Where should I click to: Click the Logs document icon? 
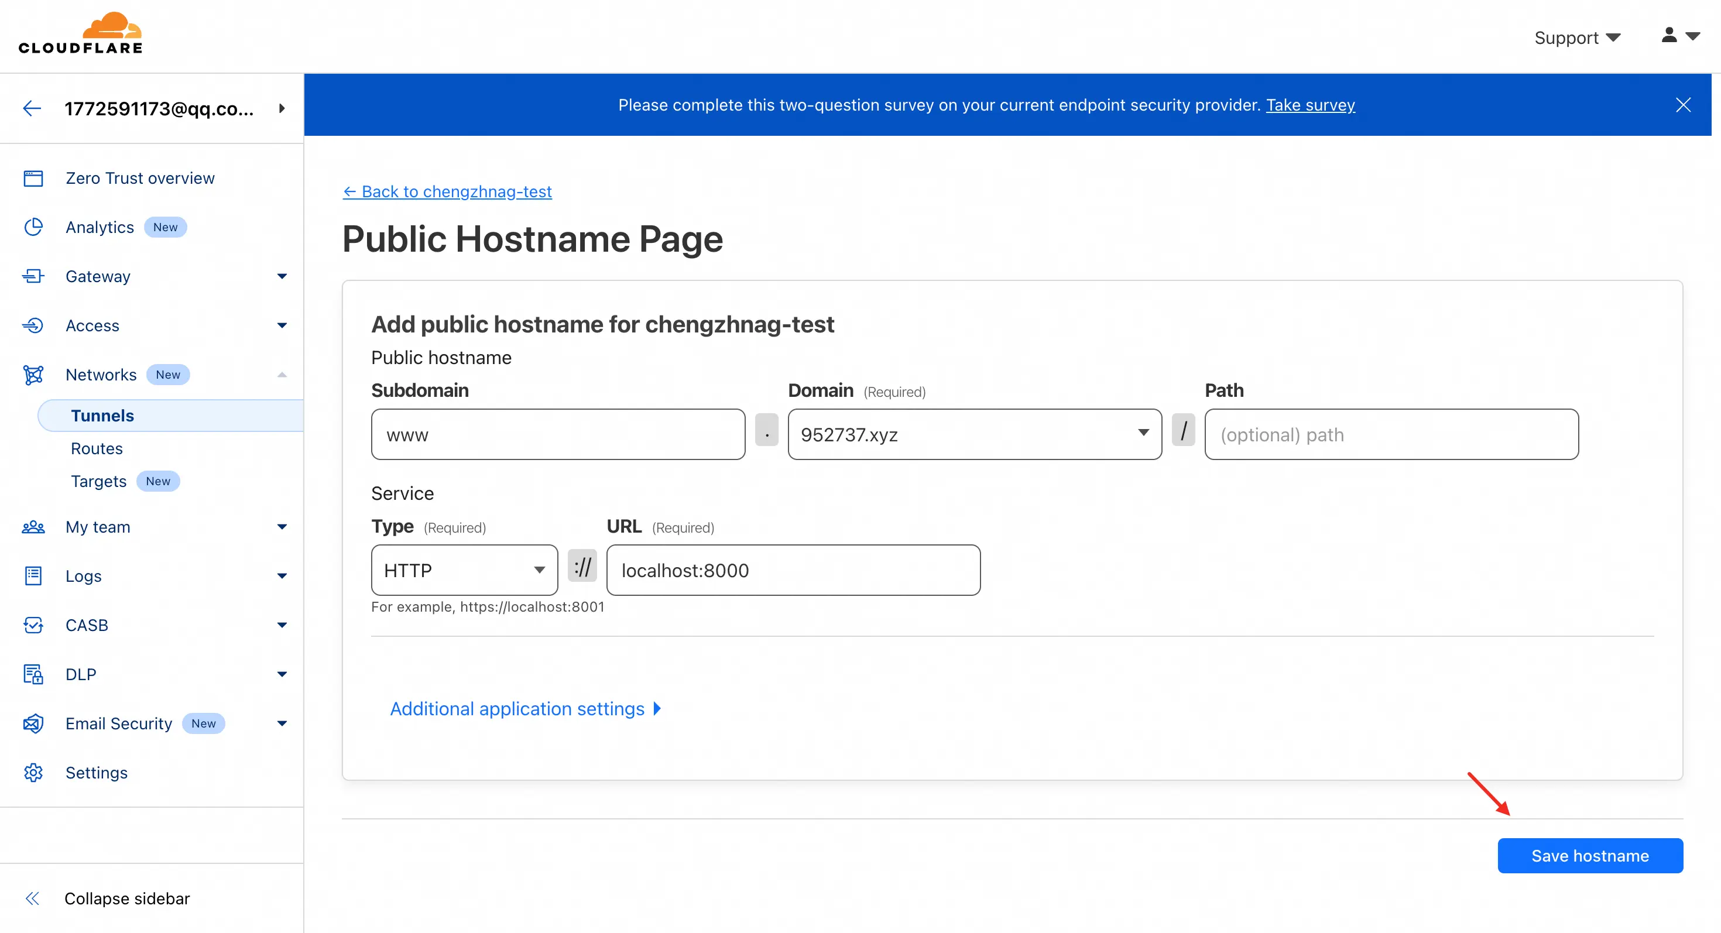pos(33,576)
